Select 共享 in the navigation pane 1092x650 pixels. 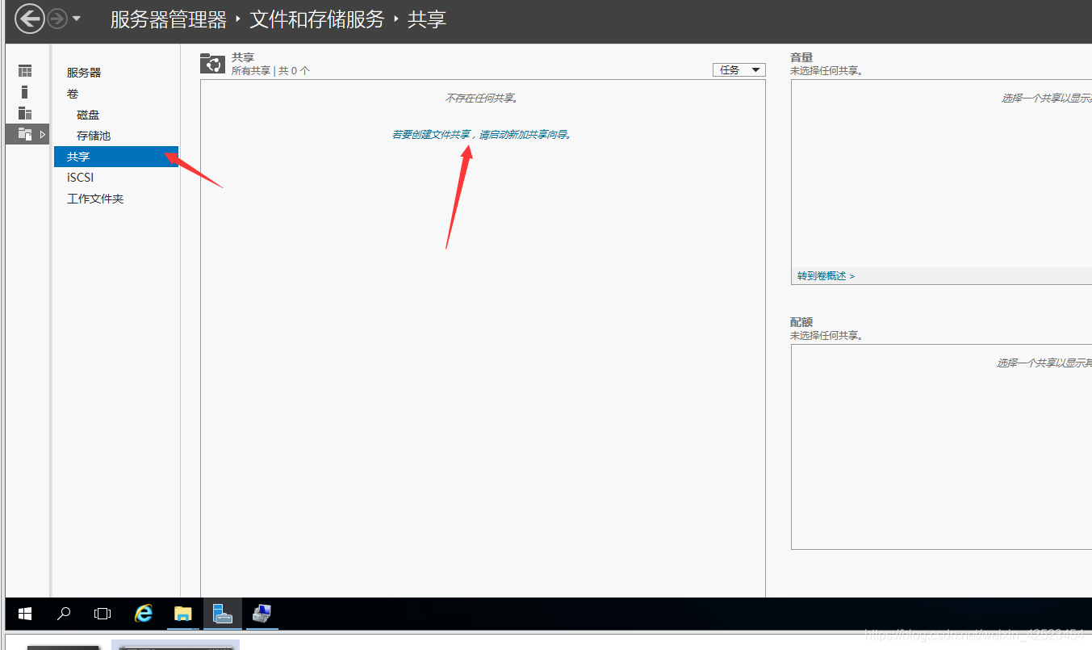pyautogui.click(x=78, y=156)
